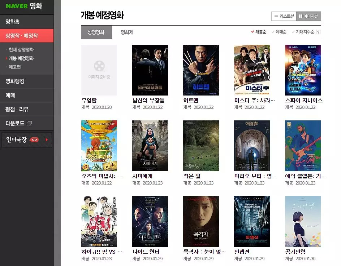Viewport: 341px width, 266px height.
Task: Click the 오즈의 마법사 balloon poster
Action: point(99,146)
